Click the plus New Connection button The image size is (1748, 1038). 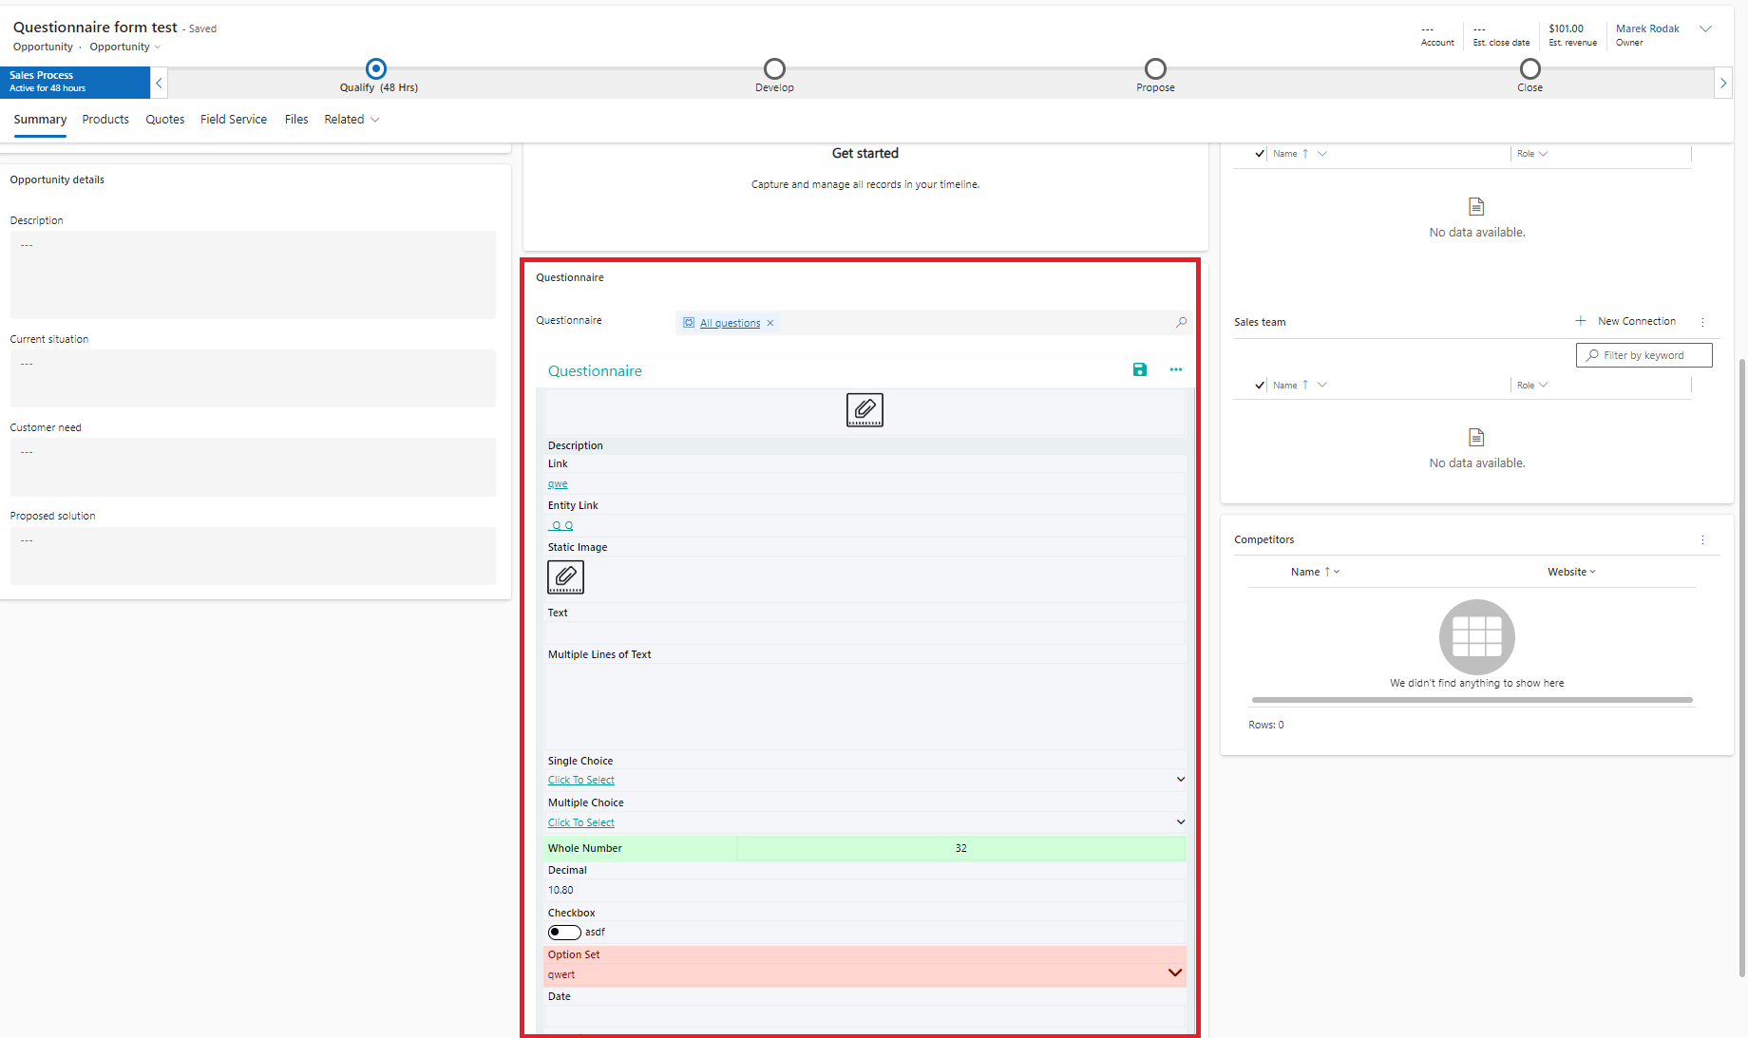coord(1625,321)
